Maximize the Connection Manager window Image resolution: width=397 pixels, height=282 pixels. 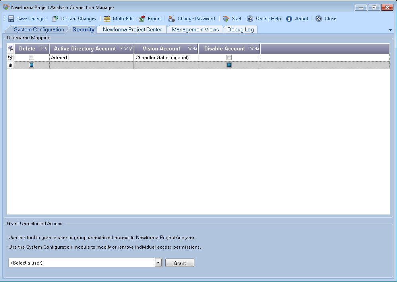pos(374,7)
